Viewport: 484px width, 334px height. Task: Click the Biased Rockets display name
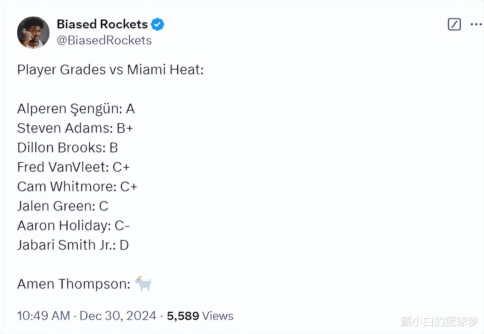coord(102,24)
